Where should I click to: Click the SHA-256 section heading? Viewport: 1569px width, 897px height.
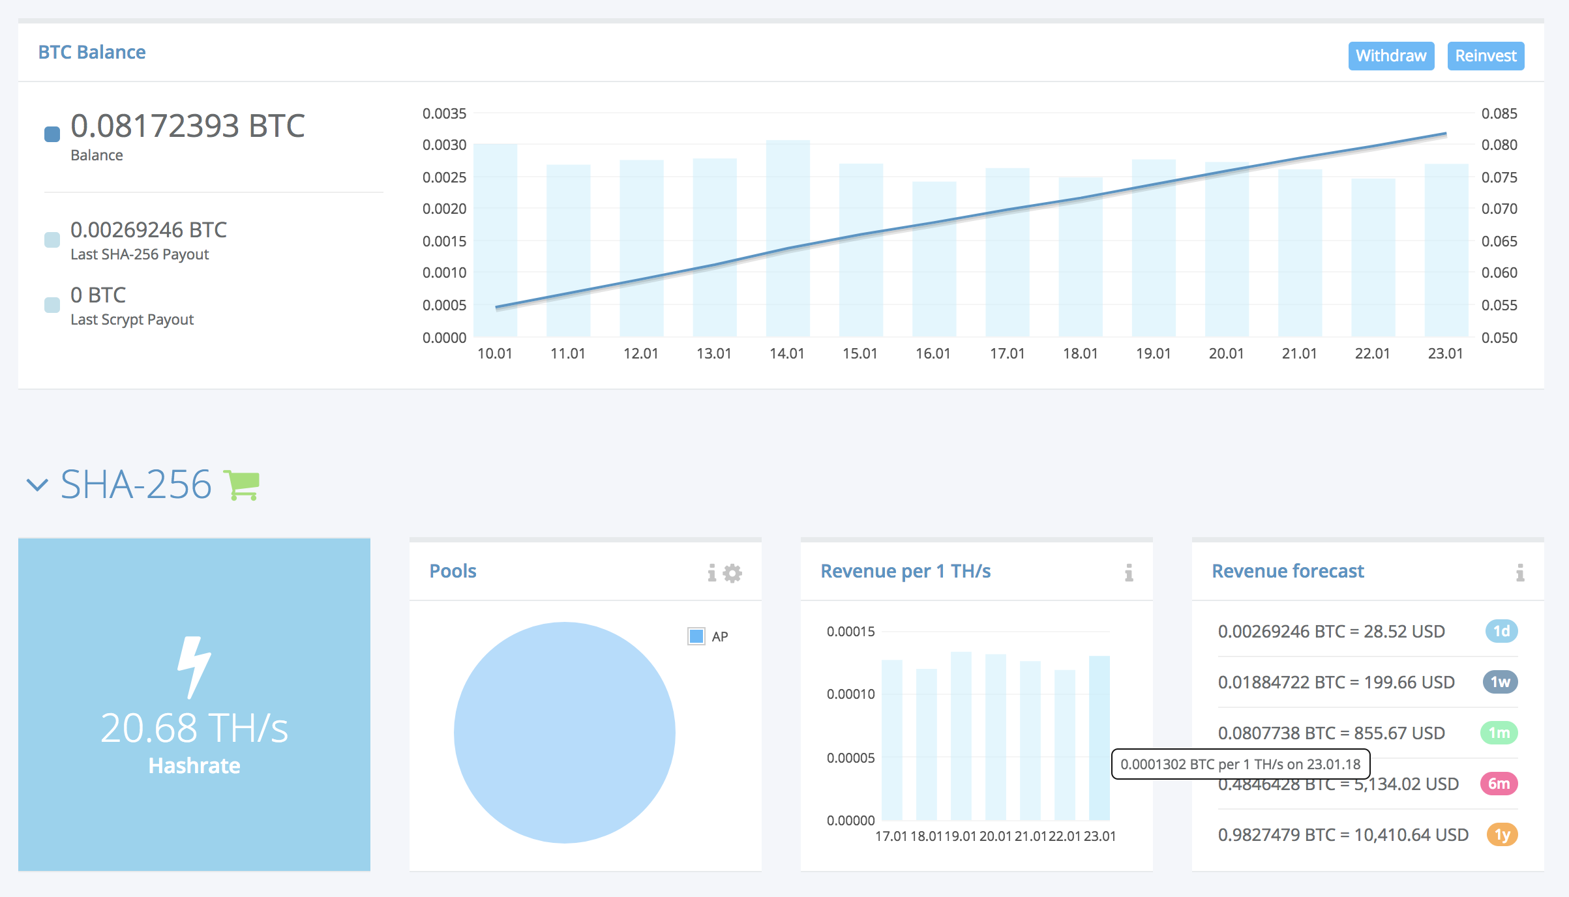pyautogui.click(x=136, y=485)
